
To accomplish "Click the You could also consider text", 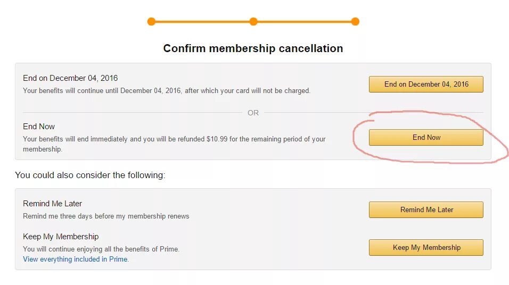I will pyautogui.click(x=90, y=175).
